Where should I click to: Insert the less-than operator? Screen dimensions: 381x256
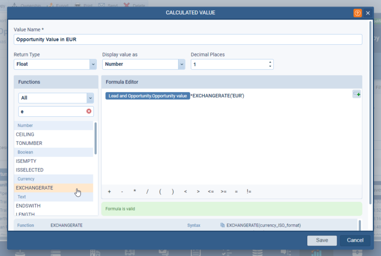(x=185, y=191)
